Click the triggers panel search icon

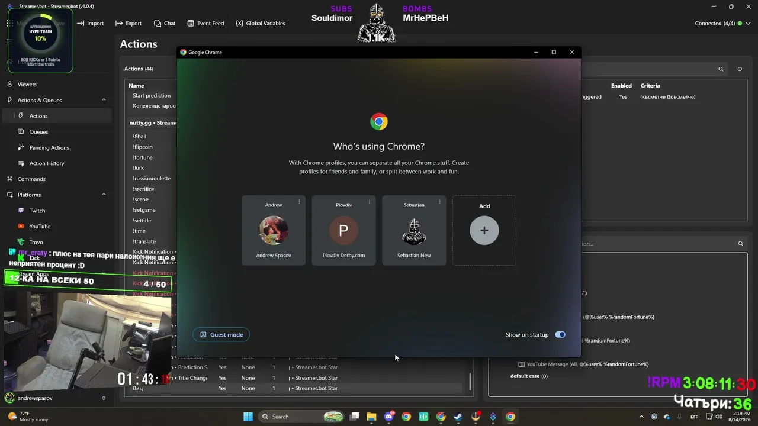721,69
